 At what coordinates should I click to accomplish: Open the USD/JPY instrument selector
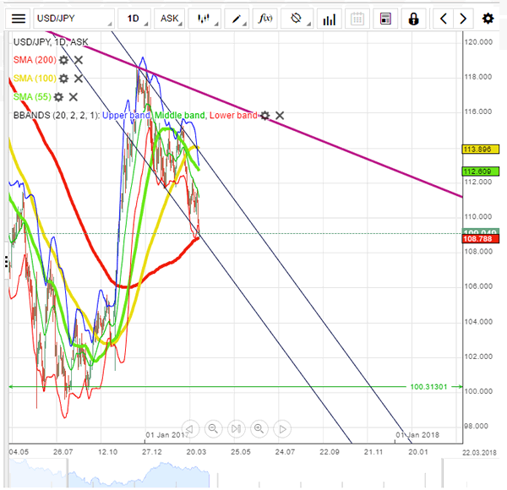[74, 19]
